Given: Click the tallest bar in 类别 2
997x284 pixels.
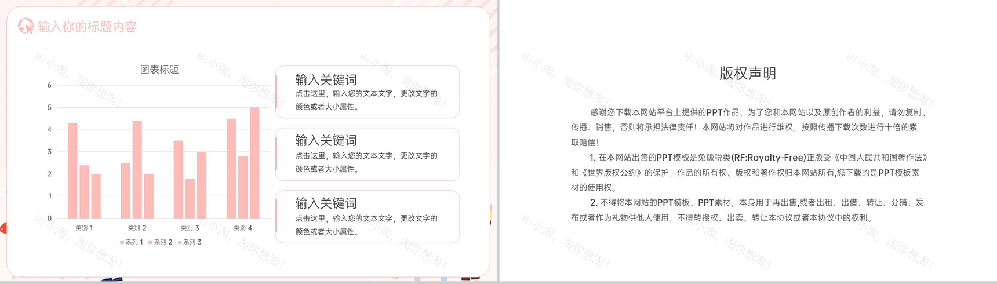Looking at the screenshot, I should click(x=137, y=169).
